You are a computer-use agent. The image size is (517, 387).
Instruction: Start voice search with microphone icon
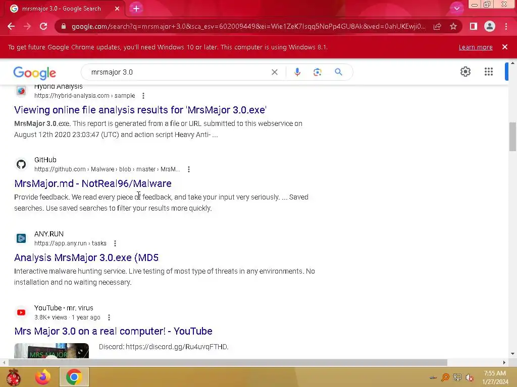(297, 72)
